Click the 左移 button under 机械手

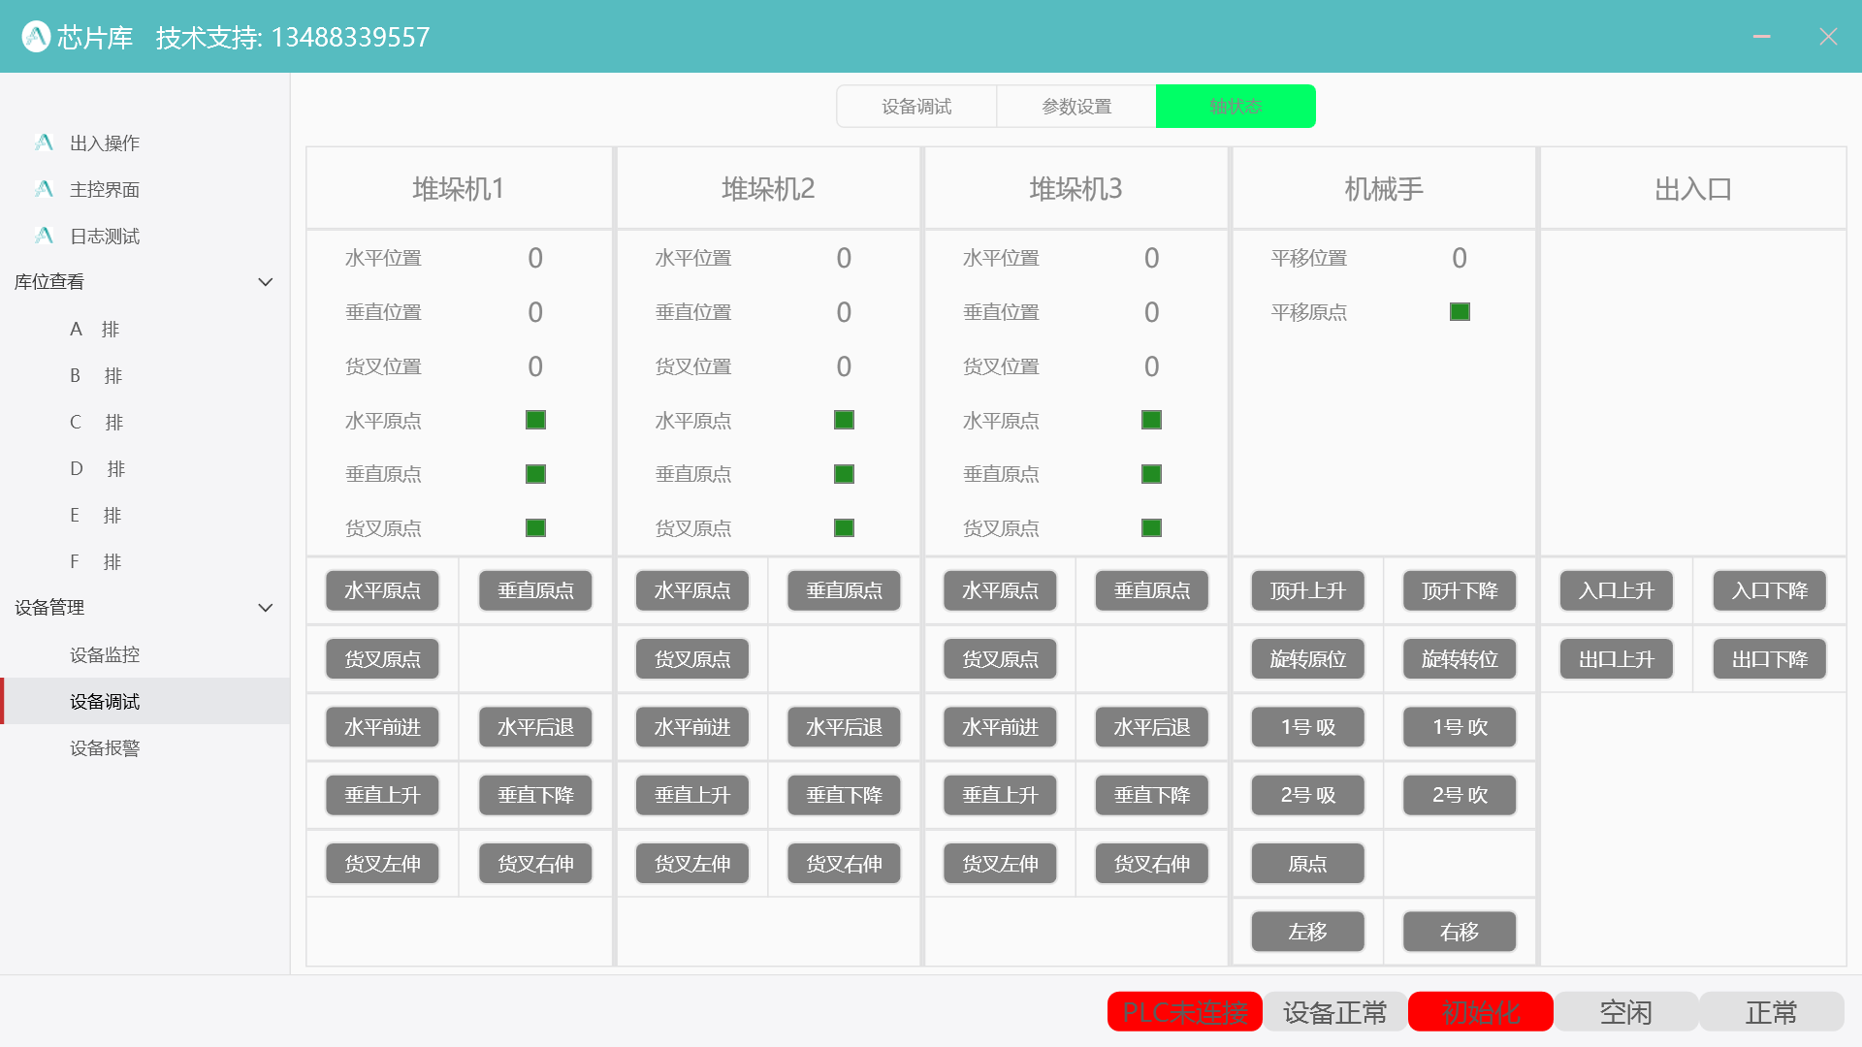coord(1306,932)
